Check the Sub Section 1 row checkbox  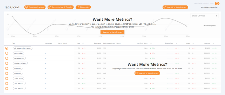pos(6,84)
